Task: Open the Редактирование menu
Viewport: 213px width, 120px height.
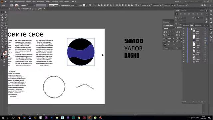Action: click(x=19, y=1)
